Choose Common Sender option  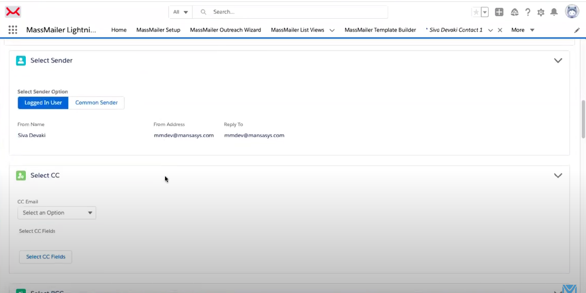pyautogui.click(x=96, y=103)
